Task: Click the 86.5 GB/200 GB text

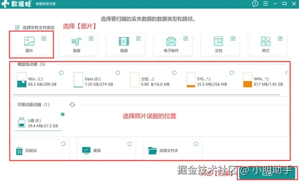Action: coord(42,84)
